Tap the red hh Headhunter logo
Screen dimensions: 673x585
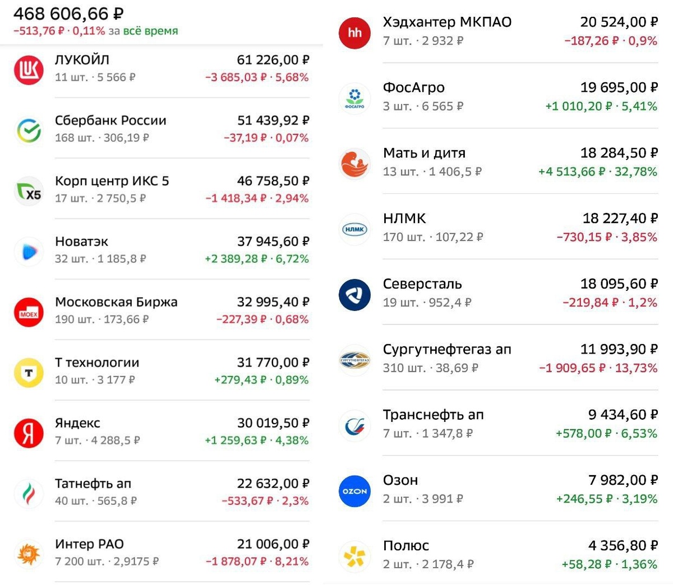(354, 32)
